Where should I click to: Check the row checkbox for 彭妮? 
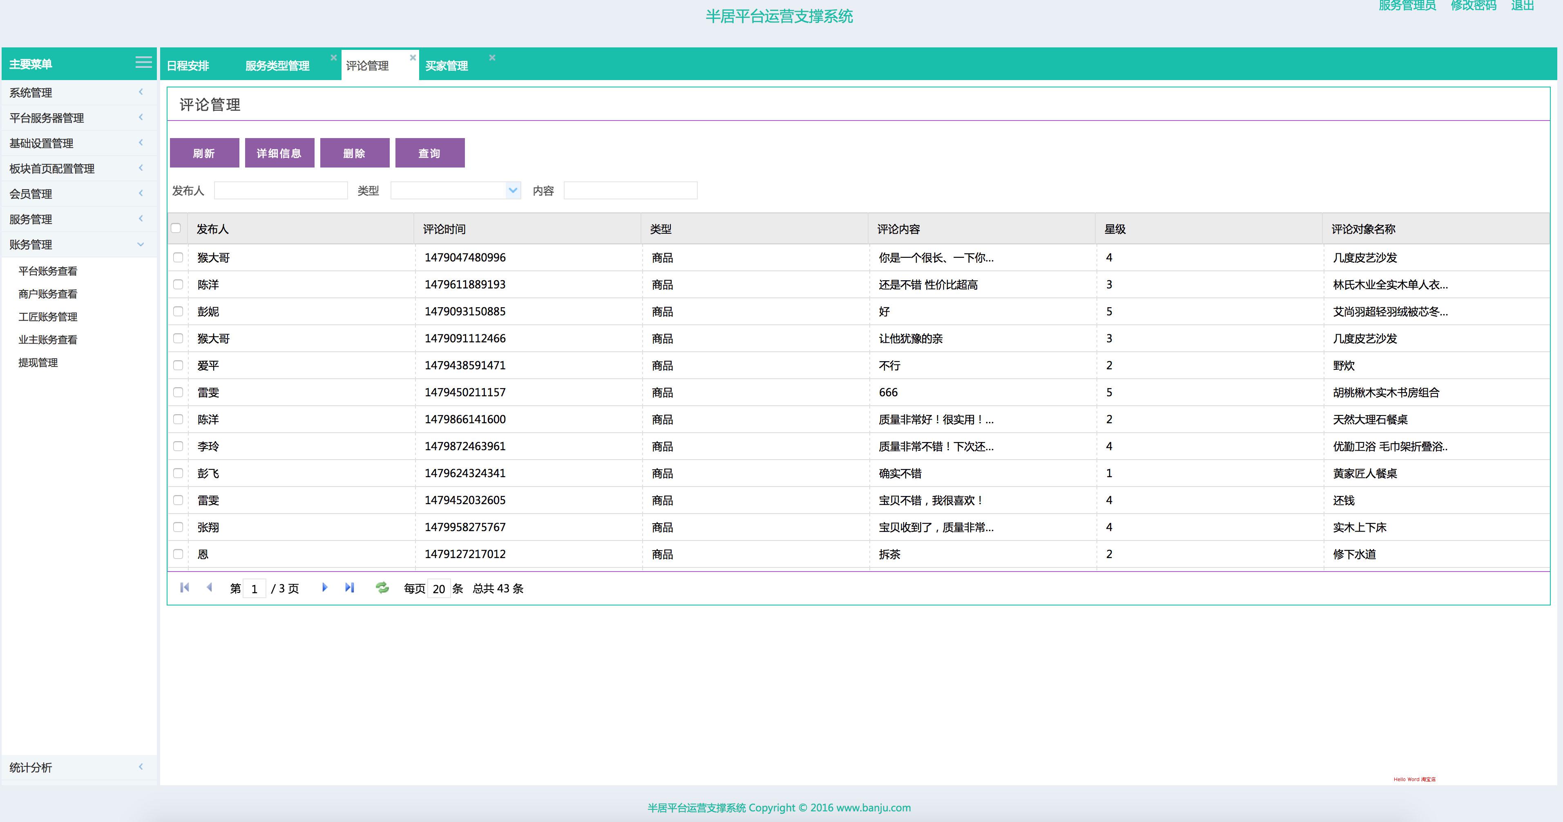click(178, 311)
